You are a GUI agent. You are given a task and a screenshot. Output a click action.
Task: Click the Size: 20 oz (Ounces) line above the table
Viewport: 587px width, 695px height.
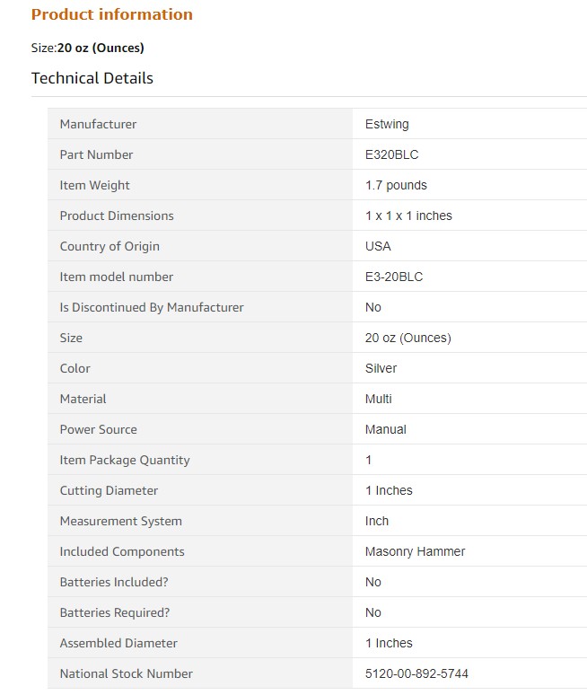point(87,48)
